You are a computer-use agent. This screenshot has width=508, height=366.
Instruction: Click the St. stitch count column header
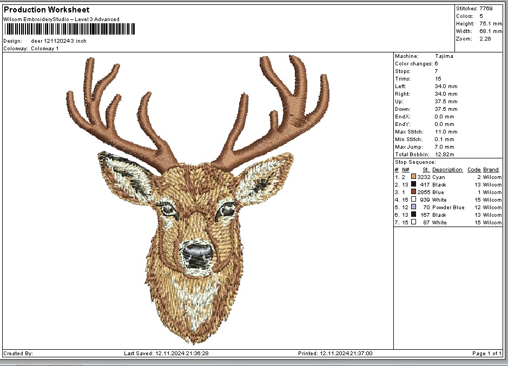click(x=426, y=170)
